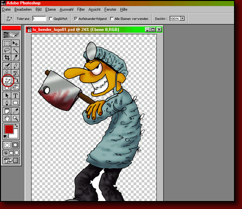The image size is (242, 209).
Task: Click Magic Eraser icon in options bar
Action: click(x=9, y=19)
